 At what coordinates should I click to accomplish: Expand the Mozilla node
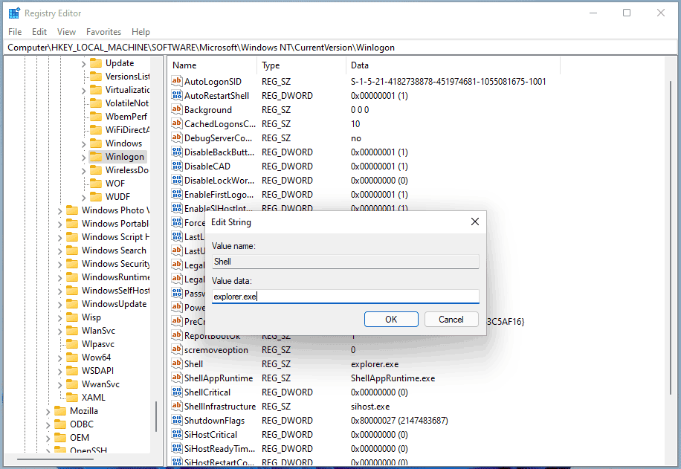pos(48,410)
